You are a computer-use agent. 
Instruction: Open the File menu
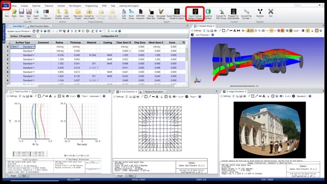(x=6, y=6)
